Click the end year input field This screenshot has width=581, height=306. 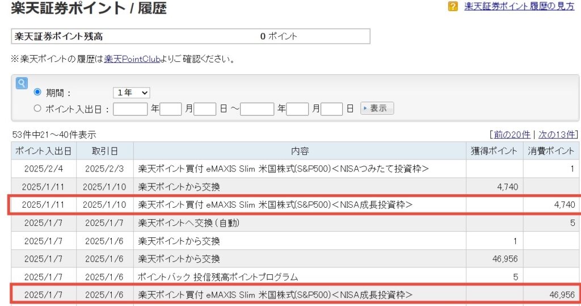point(257,109)
